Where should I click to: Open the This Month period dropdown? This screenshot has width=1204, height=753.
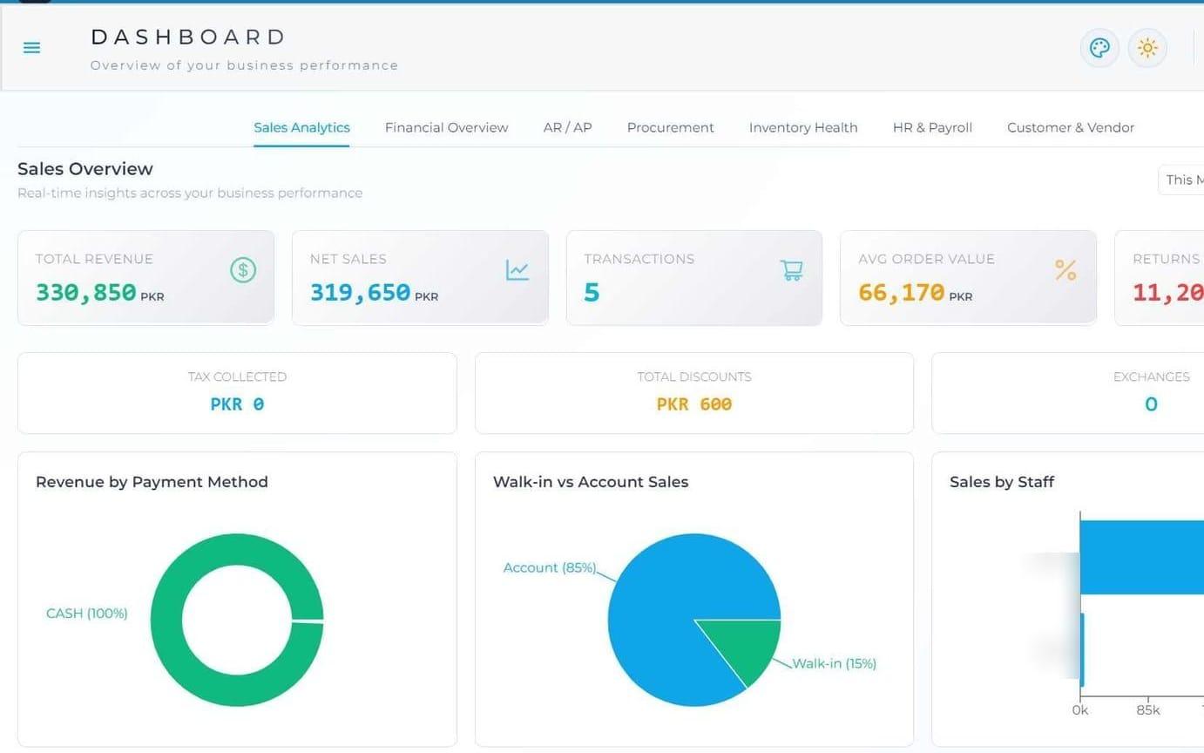1181,180
